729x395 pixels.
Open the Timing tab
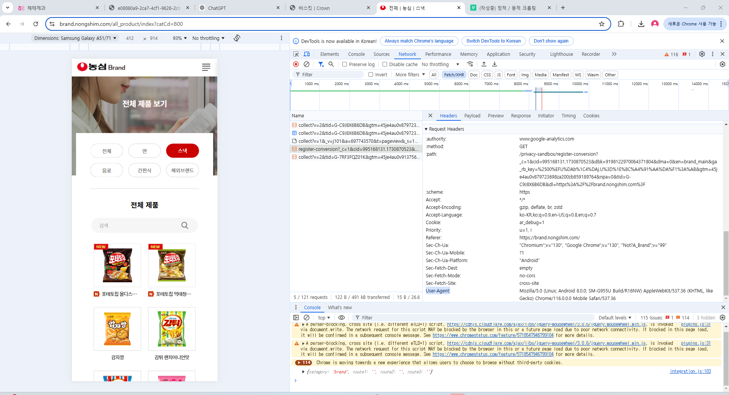pos(569,115)
